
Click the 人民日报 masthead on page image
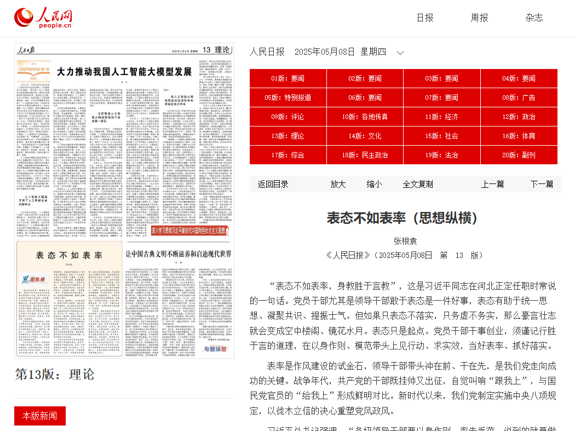coord(26,50)
